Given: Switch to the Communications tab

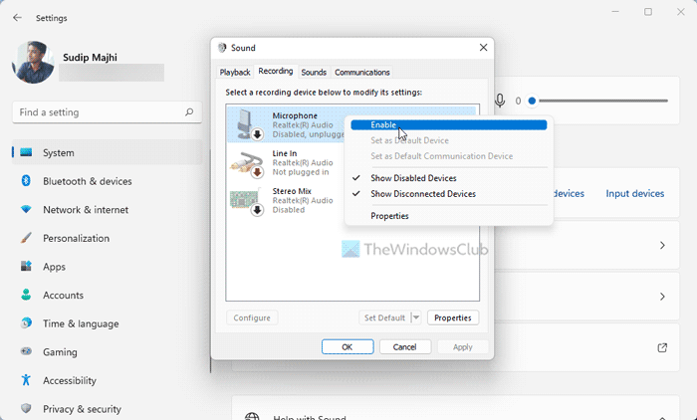Looking at the screenshot, I should tap(361, 72).
